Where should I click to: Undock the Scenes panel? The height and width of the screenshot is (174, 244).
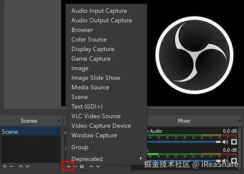(59, 120)
